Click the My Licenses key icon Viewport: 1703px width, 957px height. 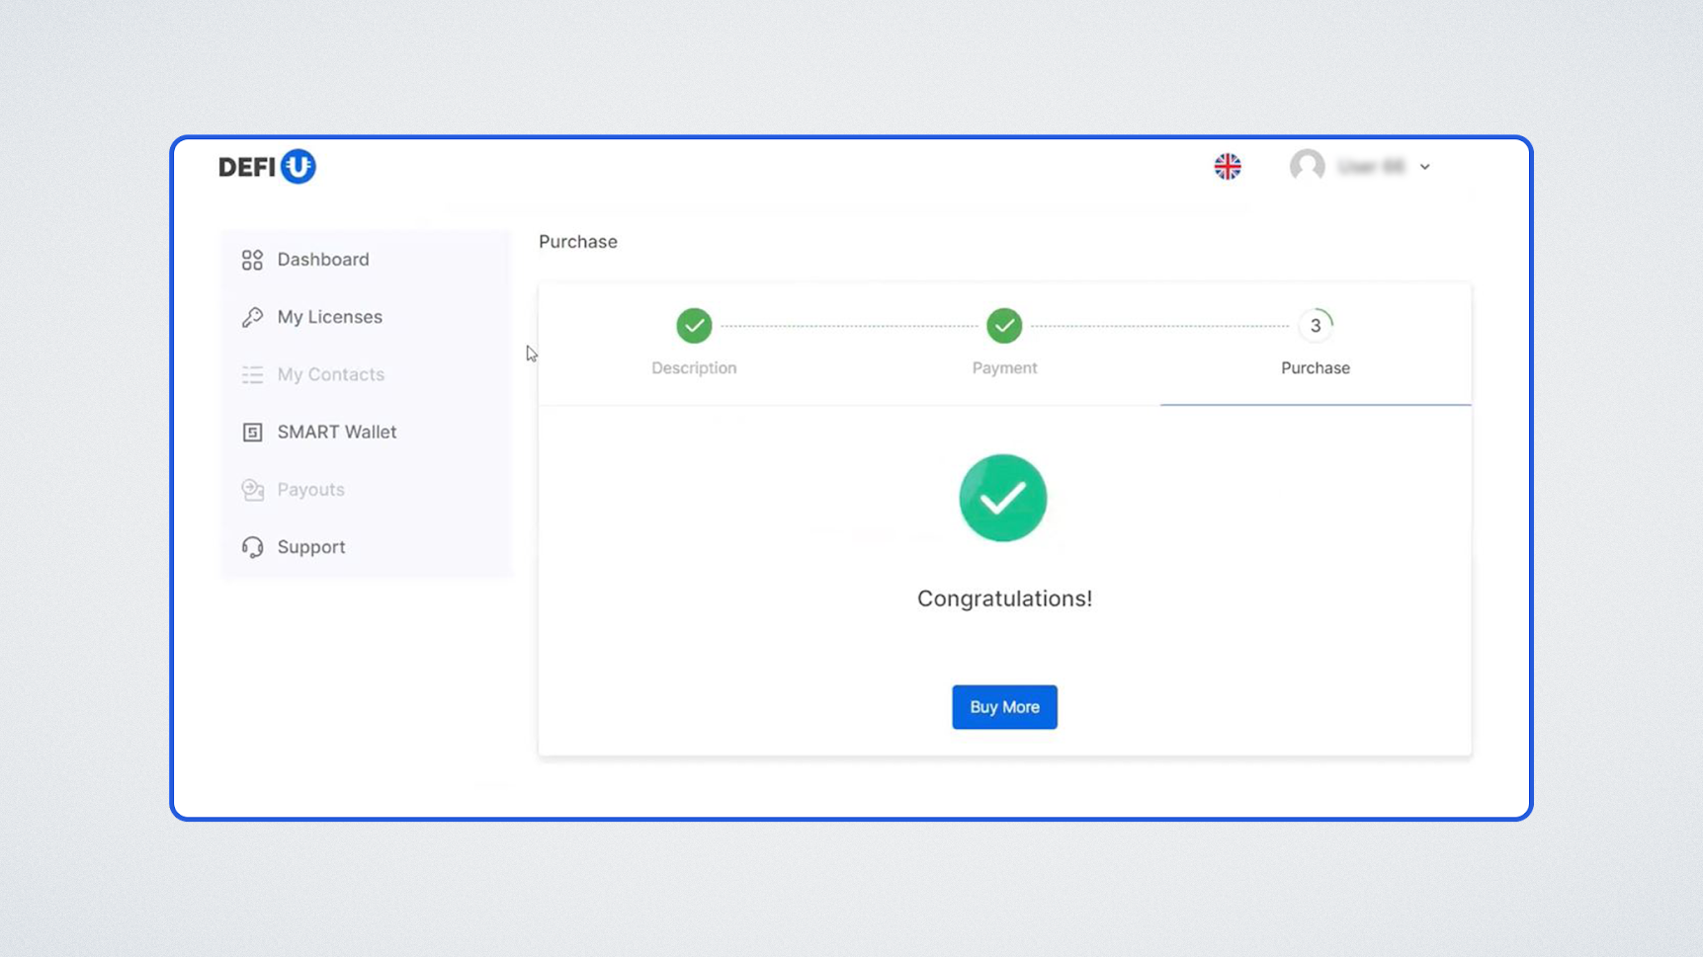click(x=252, y=317)
